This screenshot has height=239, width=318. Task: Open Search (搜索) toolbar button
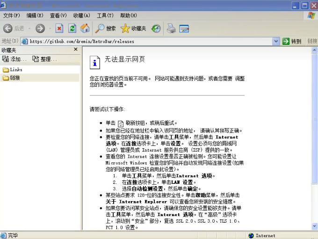(106, 29)
